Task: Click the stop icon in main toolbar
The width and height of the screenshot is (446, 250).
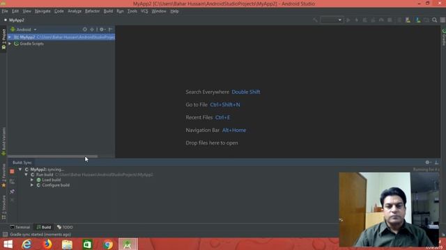Action: [390, 20]
